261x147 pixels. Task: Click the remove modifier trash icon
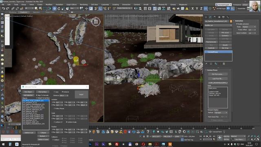point(224,64)
